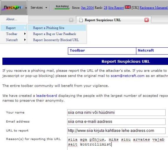Focus the Reason(s) for reporting textarea
The height and width of the screenshot is (150, 168).
[x=118, y=143]
